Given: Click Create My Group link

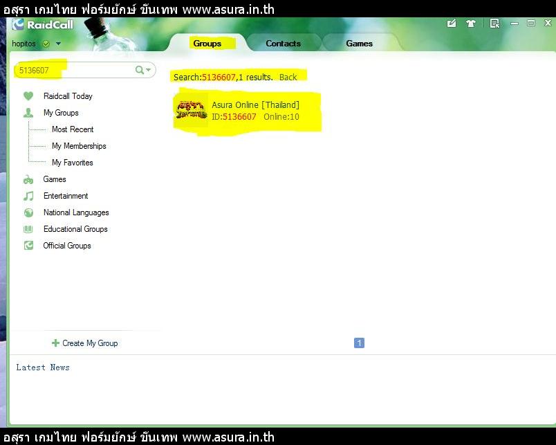Looking at the screenshot, I should coord(90,343).
